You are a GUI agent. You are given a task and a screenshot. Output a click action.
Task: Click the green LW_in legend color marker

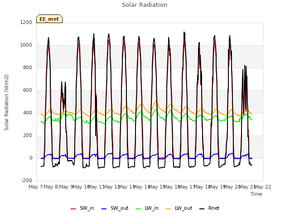click(138, 209)
